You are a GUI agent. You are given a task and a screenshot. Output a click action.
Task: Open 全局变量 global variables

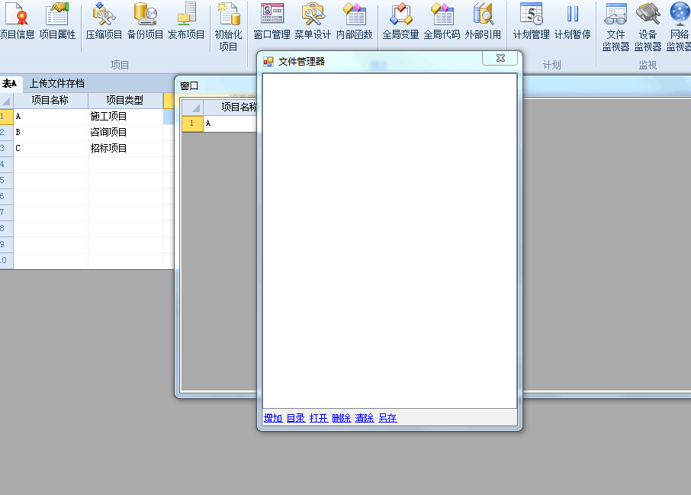(400, 21)
